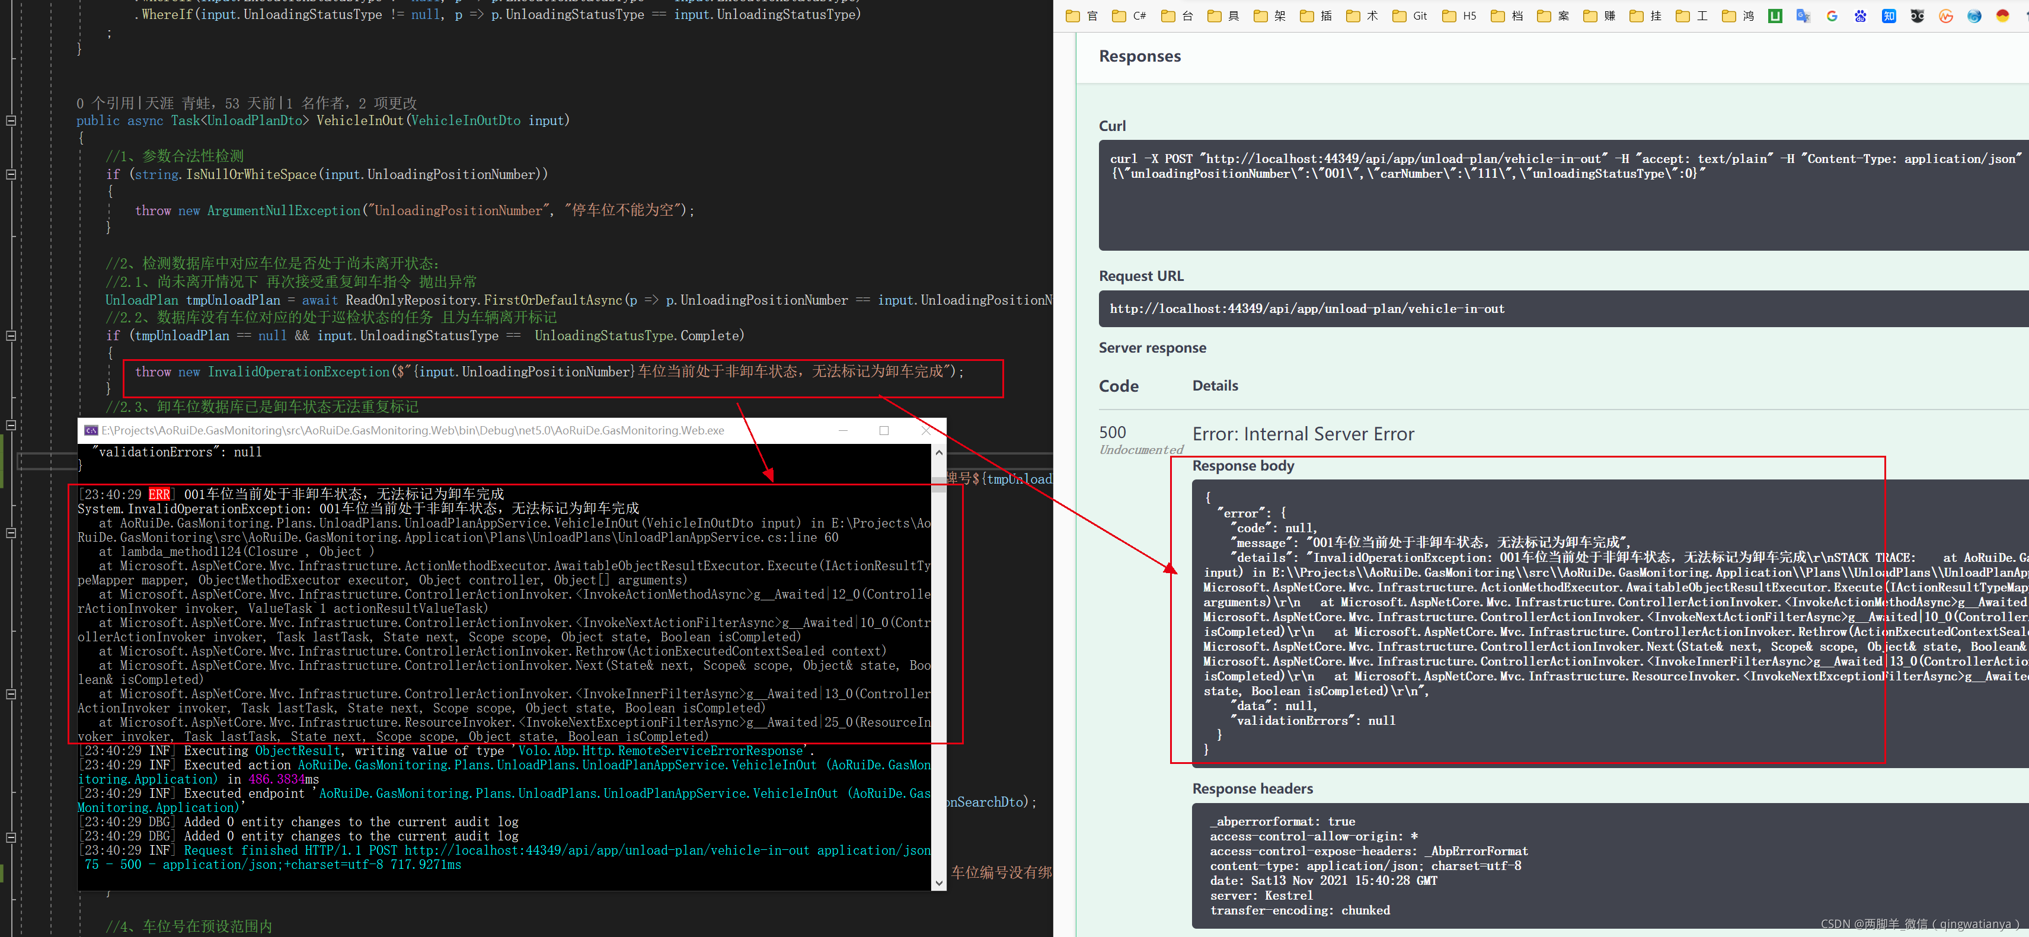Collapse the IsNullOrWhiteSpace if block
This screenshot has height=937, width=2029.
(x=11, y=174)
